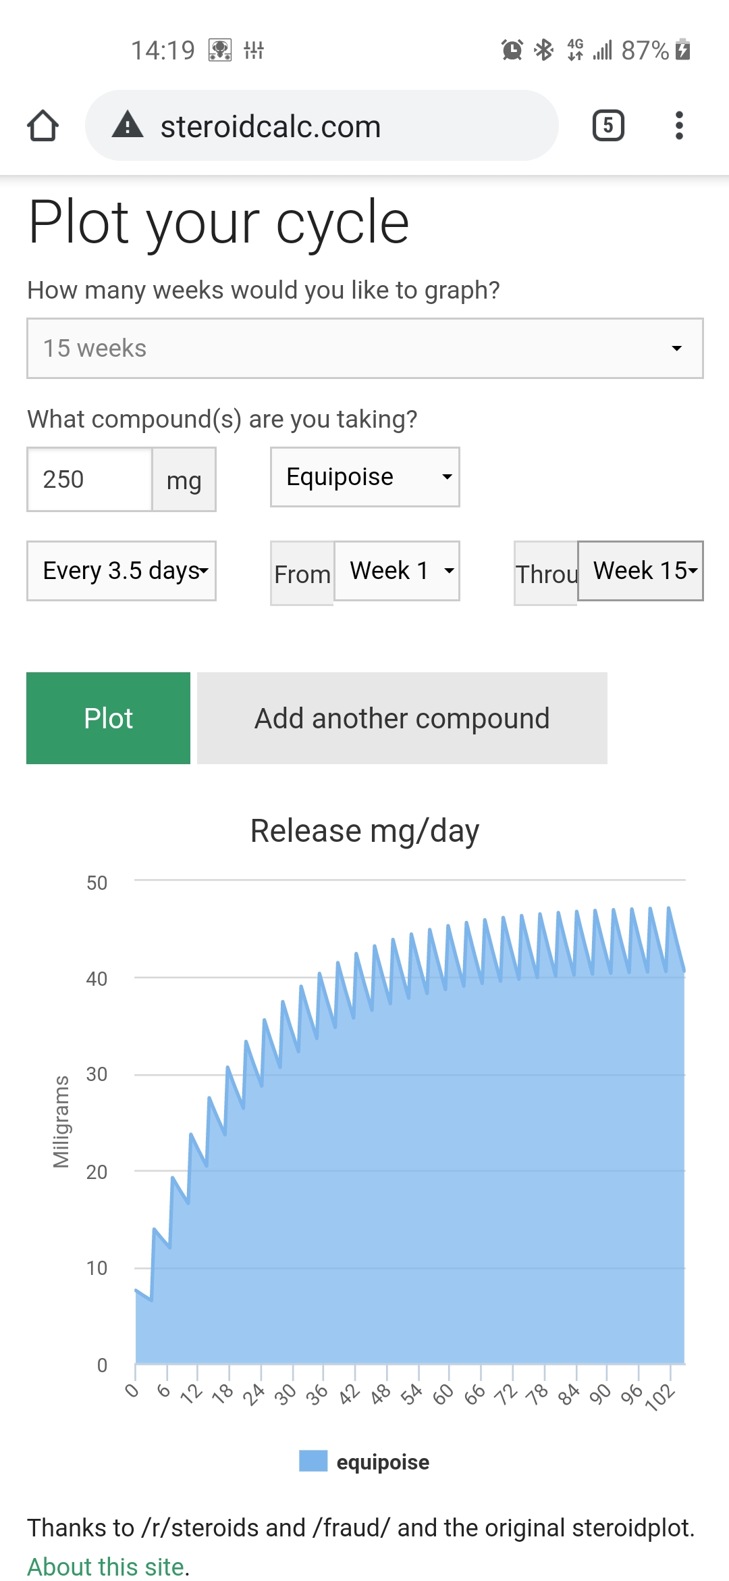The height and width of the screenshot is (1581, 729).
Task: Tap the alarm icon in status bar
Action: tap(512, 50)
